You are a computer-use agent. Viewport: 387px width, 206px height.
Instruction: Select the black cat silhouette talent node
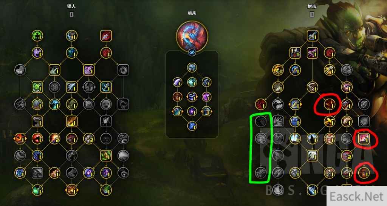123,104
